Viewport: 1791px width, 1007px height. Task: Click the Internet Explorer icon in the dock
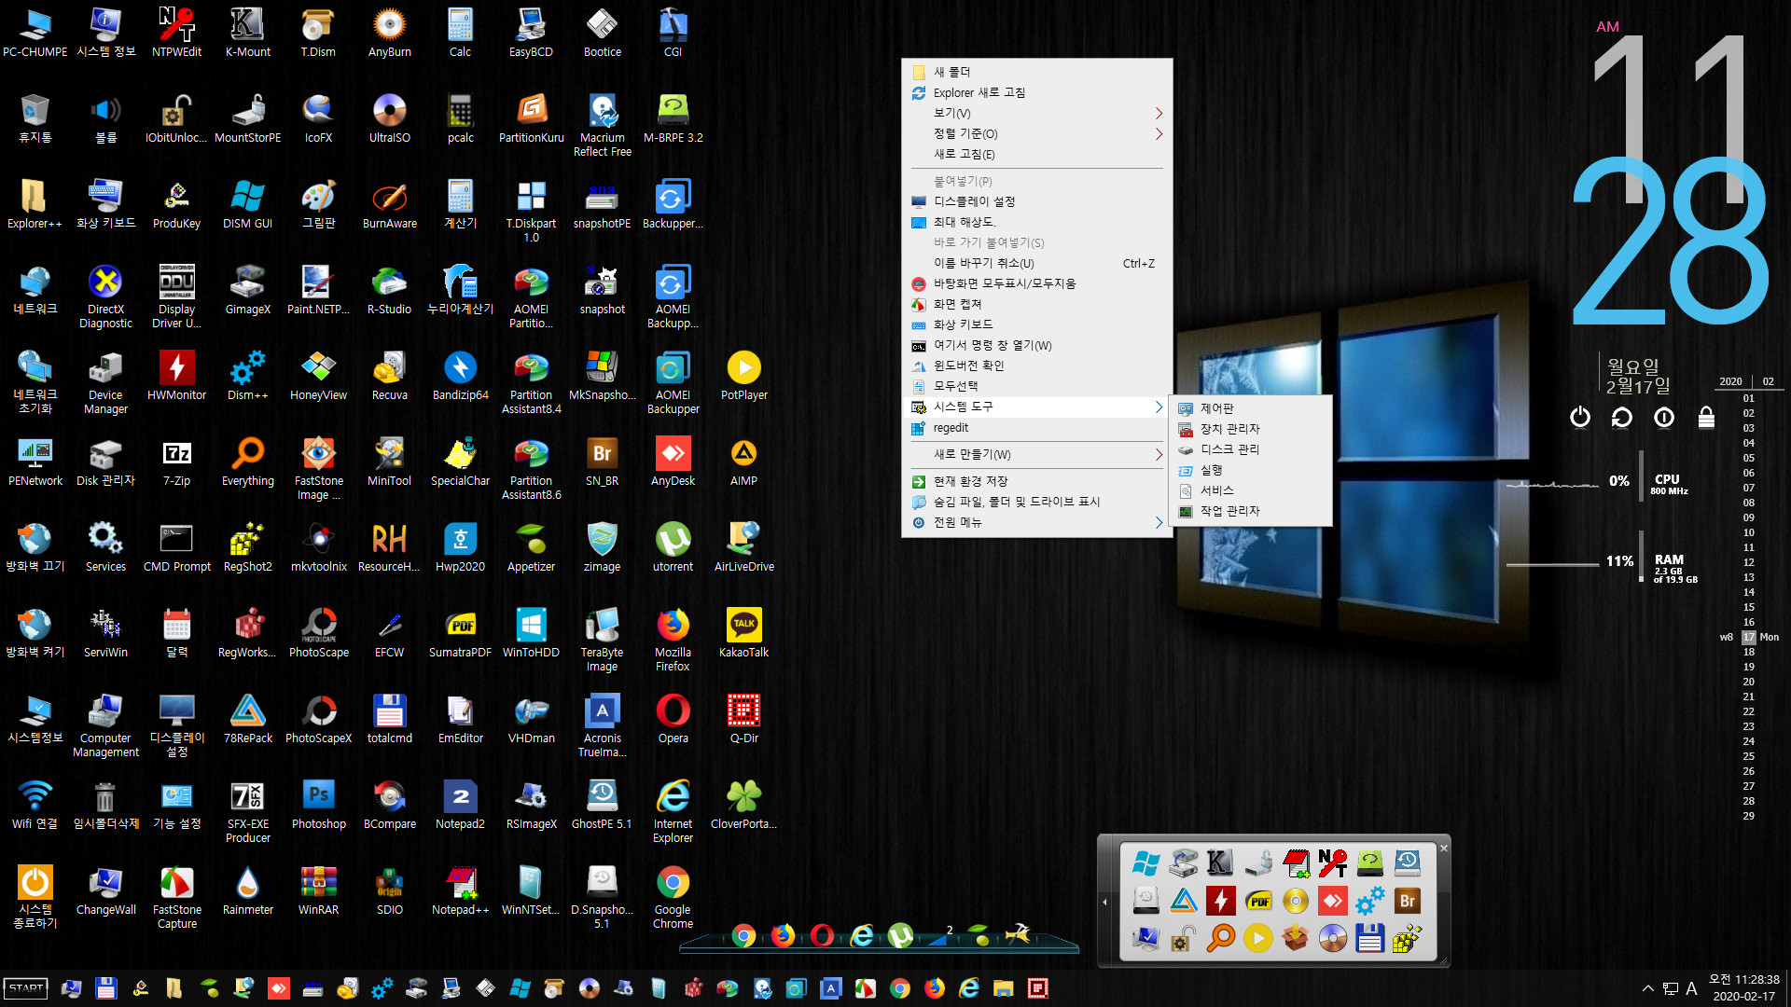(862, 935)
